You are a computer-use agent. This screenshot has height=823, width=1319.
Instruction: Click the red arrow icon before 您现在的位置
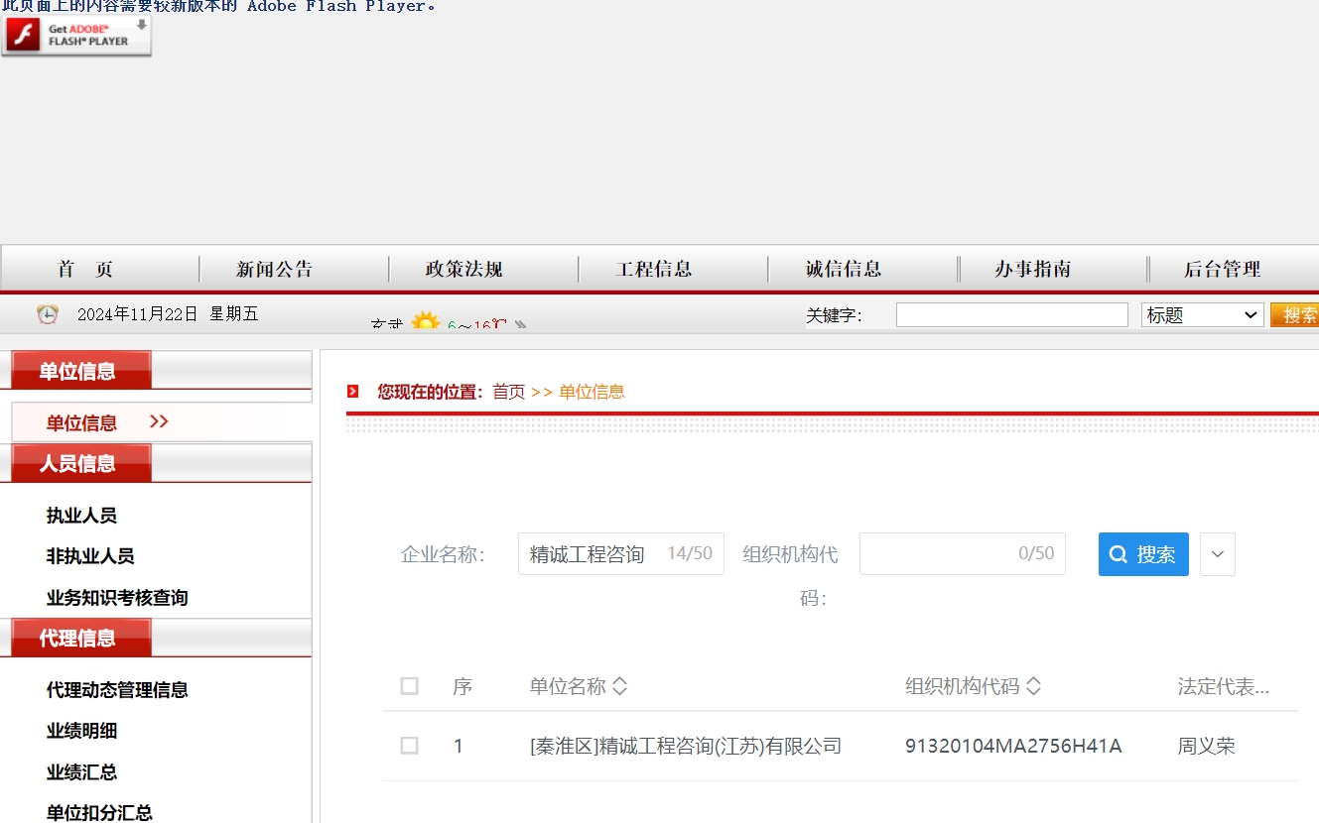click(352, 392)
